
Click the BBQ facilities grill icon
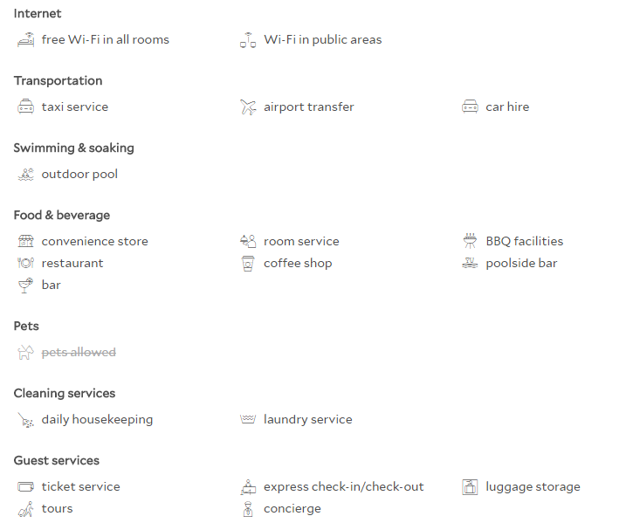tap(470, 241)
